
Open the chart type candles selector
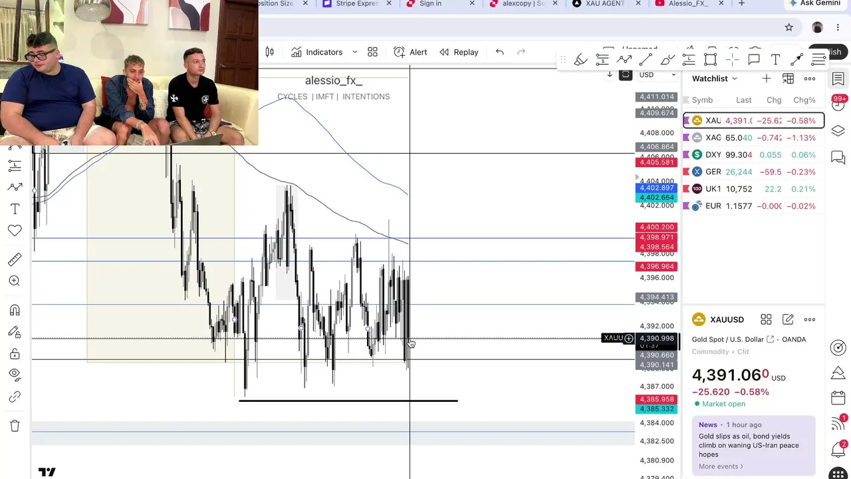269,52
